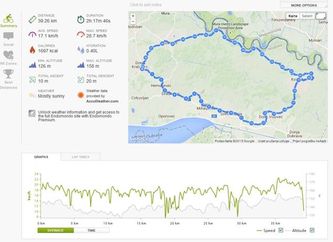Screen dimensions: 333x242
Task: Switch graph axis to Time
Action: [92, 230]
